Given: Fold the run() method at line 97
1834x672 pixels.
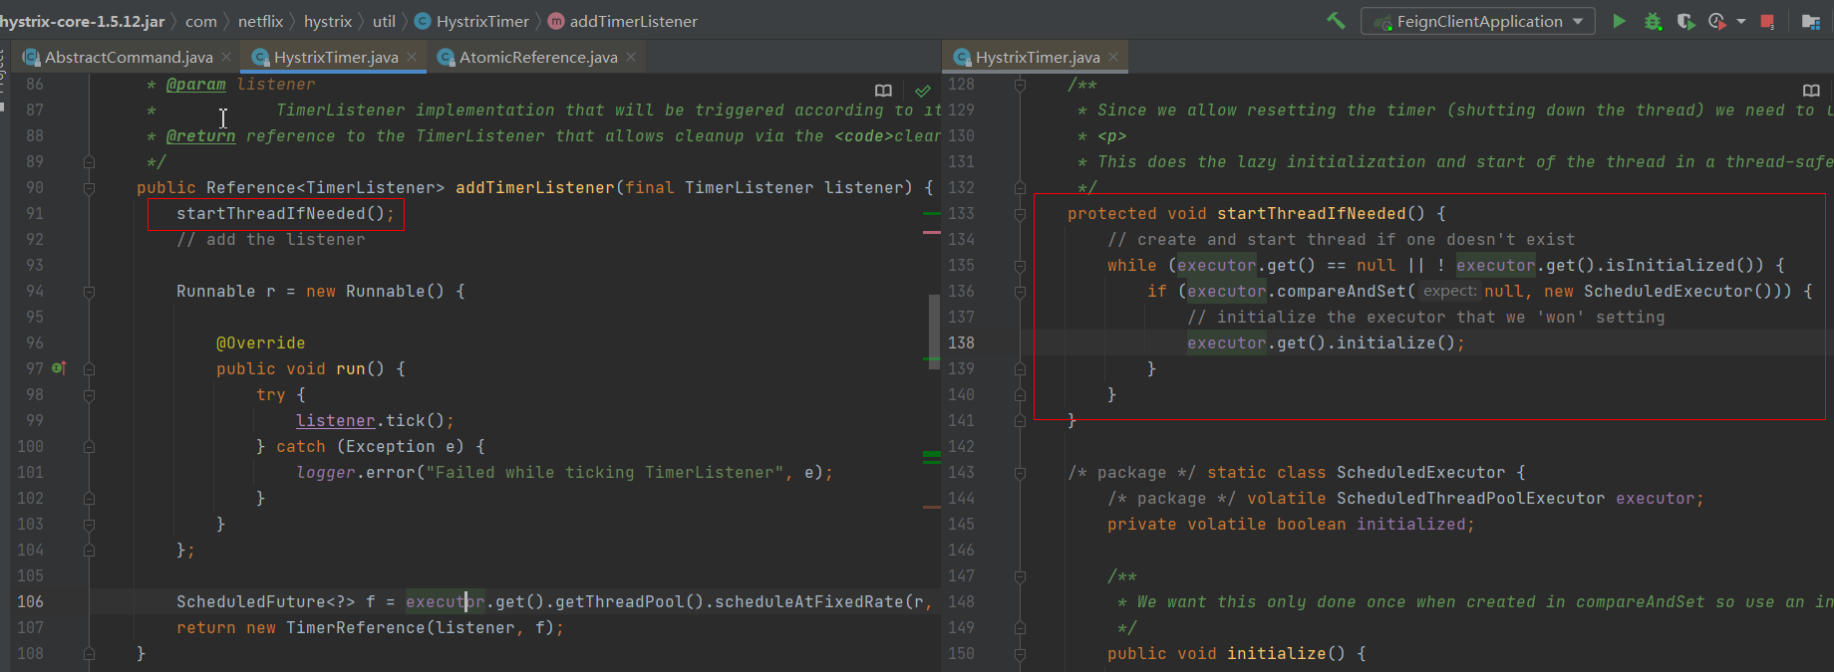Looking at the screenshot, I should (89, 368).
